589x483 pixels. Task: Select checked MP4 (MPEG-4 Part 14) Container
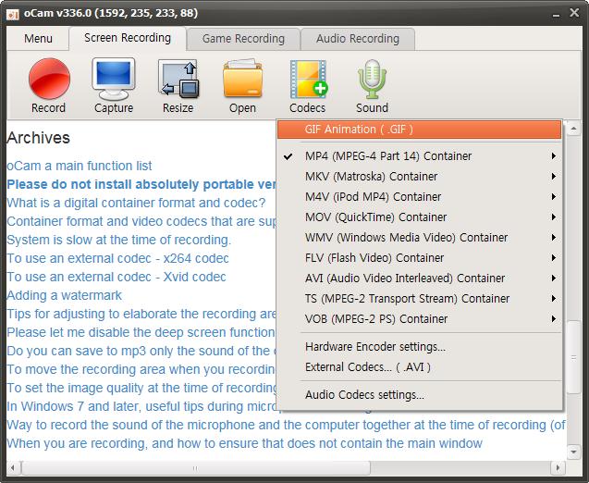tap(388, 156)
